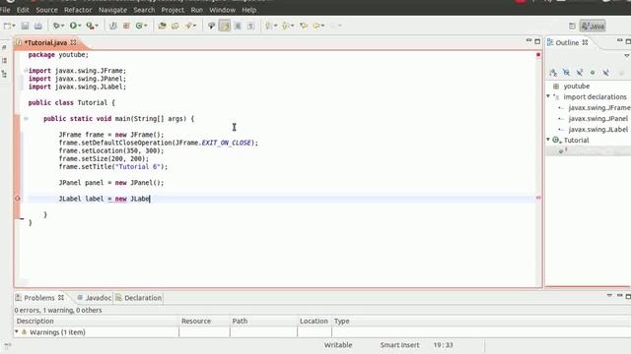Image resolution: width=631 pixels, height=354 pixels.
Task: Sort by the Resource column header
Action: click(204, 322)
